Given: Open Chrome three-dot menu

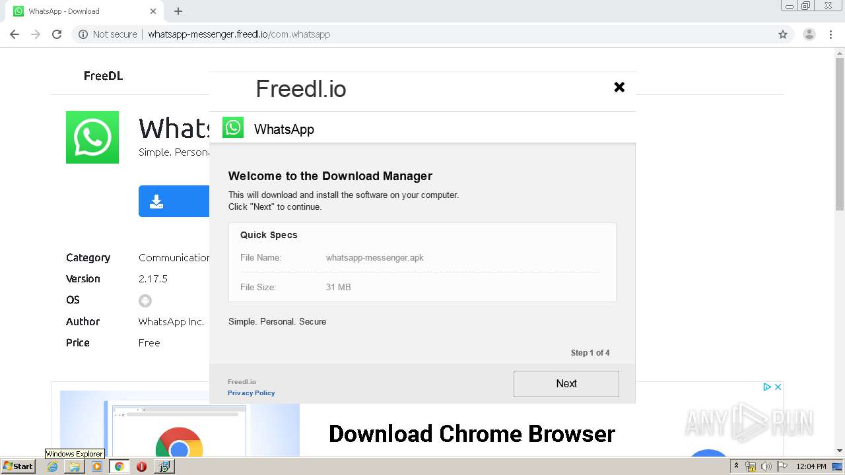Looking at the screenshot, I should click(x=830, y=34).
